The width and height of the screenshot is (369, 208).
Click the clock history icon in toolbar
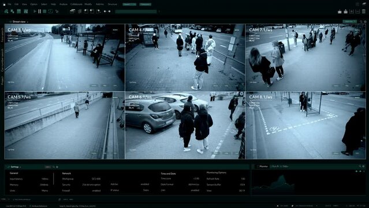click(50, 11)
